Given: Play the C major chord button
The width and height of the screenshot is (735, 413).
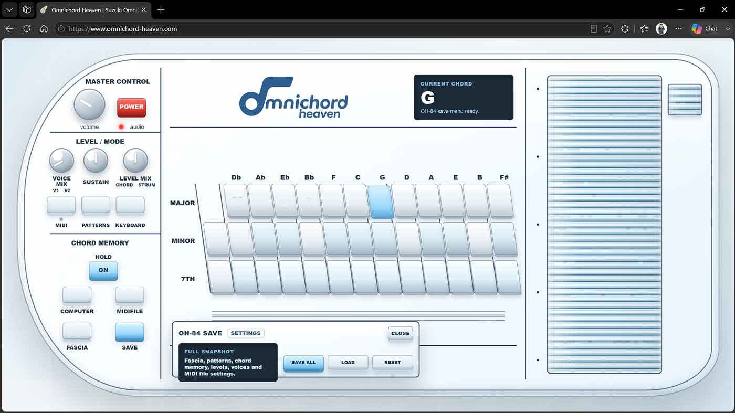Looking at the screenshot, I should [357, 200].
